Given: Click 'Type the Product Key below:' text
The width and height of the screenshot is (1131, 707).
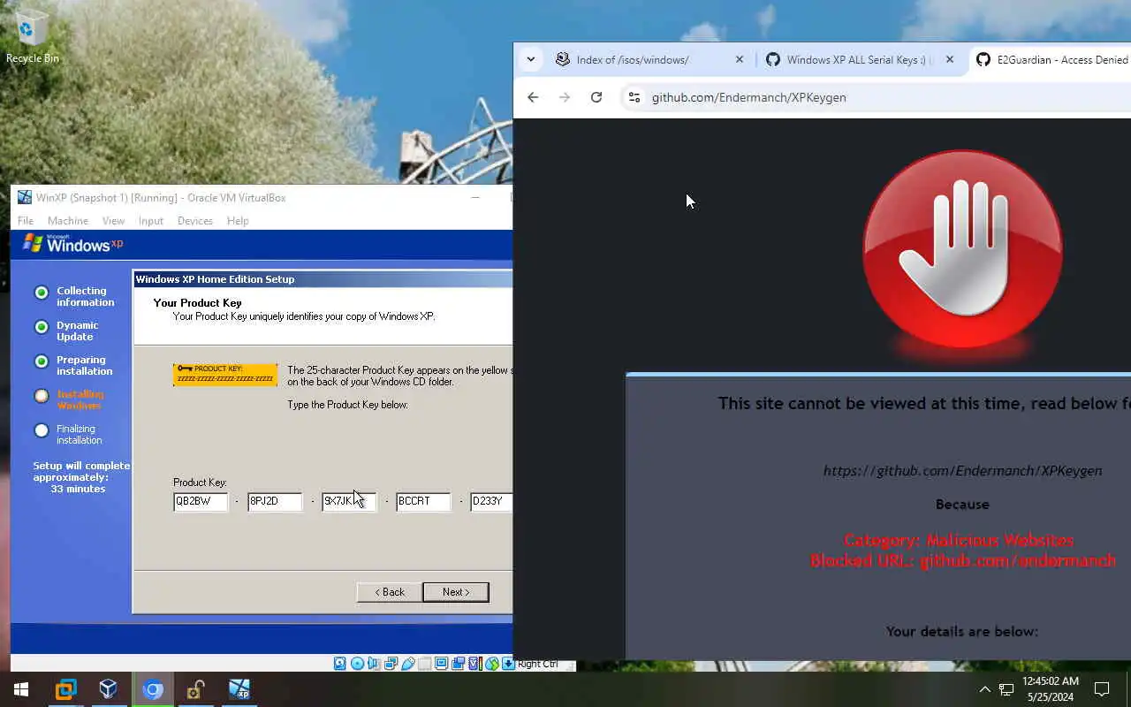Looking at the screenshot, I should [x=347, y=405].
